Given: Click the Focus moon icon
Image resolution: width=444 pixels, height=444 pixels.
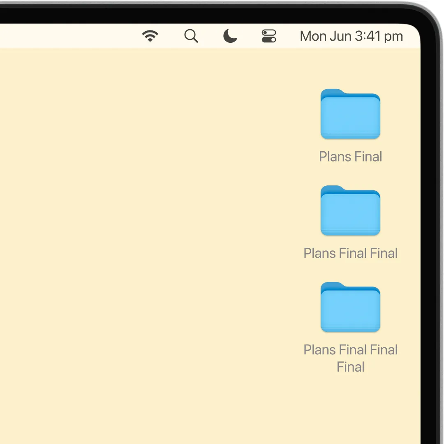Looking at the screenshot, I should point(230,36).
